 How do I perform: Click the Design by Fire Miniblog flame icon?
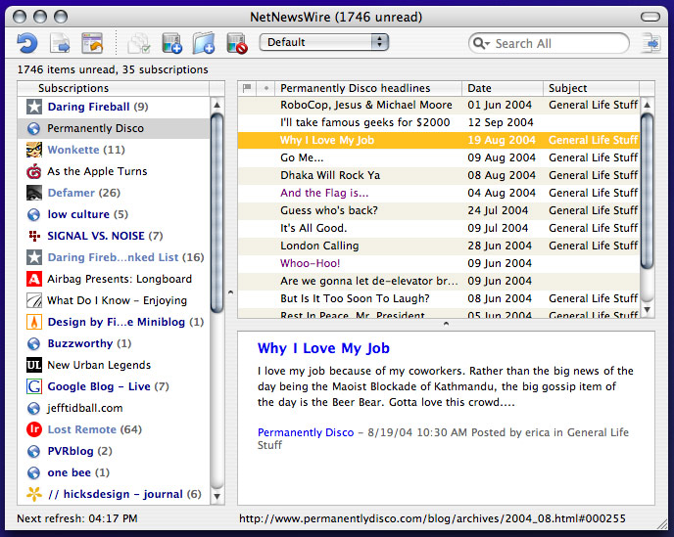pyautogui.click(x=34, y=322)
